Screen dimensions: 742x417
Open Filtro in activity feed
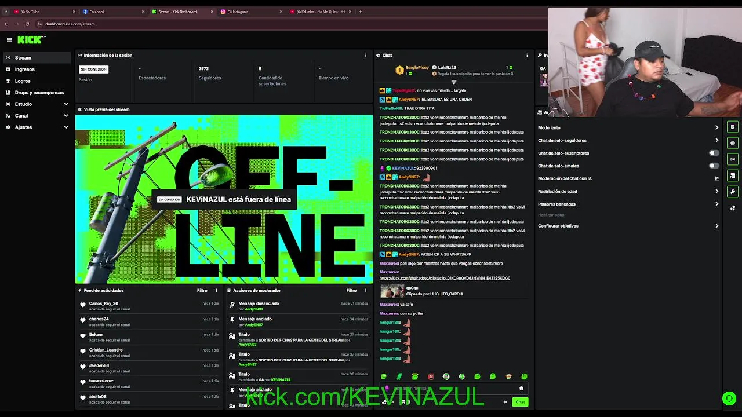202,290
